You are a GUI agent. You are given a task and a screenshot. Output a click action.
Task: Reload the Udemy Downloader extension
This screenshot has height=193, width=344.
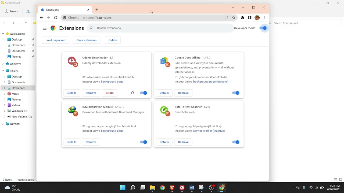(132, 93)
